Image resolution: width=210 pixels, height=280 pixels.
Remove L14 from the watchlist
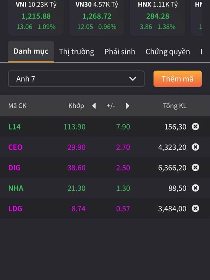click(195, 127)
